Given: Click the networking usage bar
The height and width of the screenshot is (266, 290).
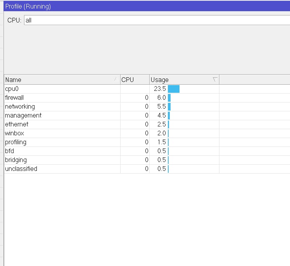Looking at the screenshot, I should click(x=169, y=107).
